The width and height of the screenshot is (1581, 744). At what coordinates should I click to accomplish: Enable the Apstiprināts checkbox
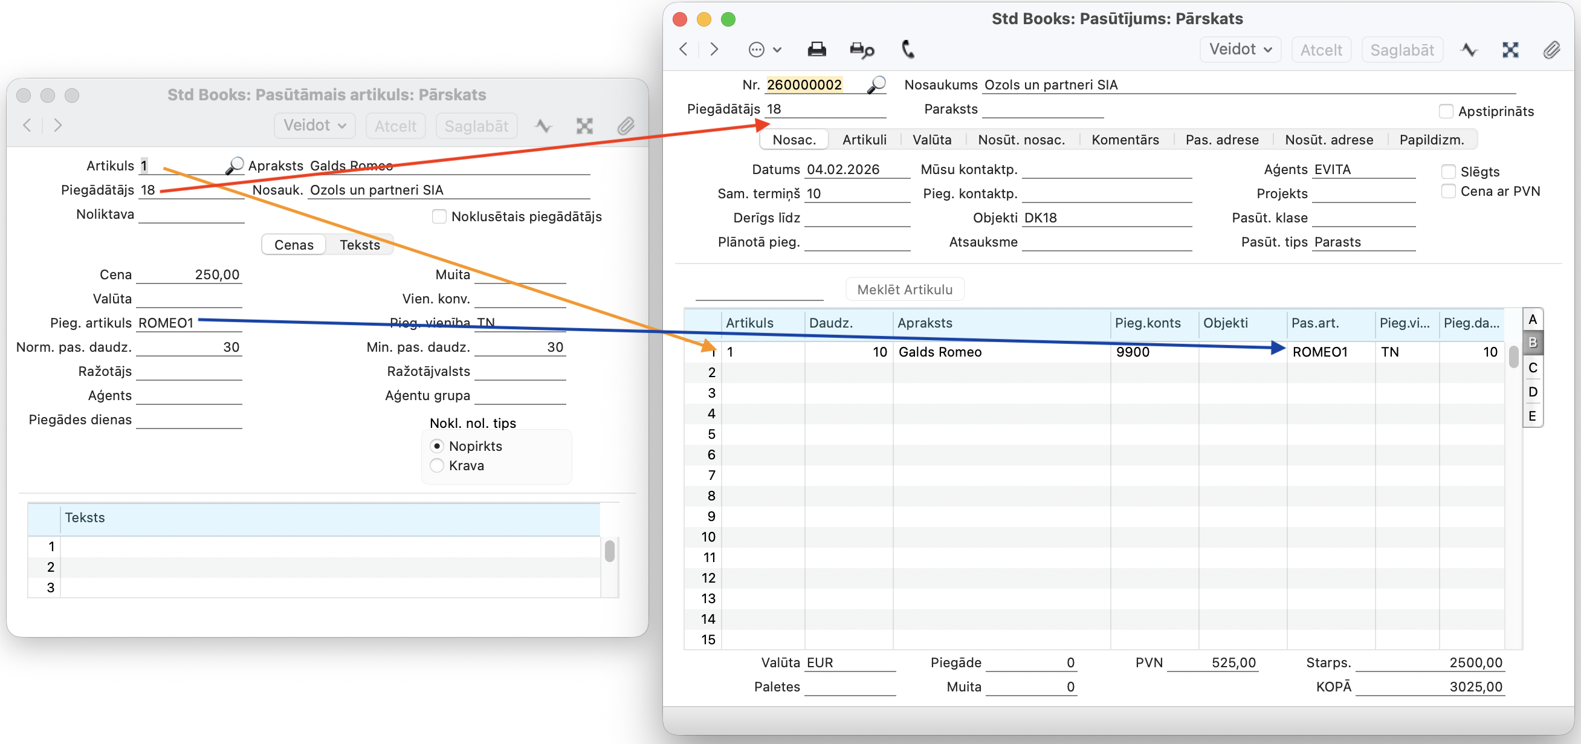point(1446,111)
